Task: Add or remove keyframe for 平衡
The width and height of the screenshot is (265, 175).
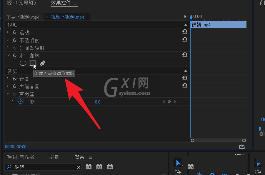Action: tap(169, 101)
